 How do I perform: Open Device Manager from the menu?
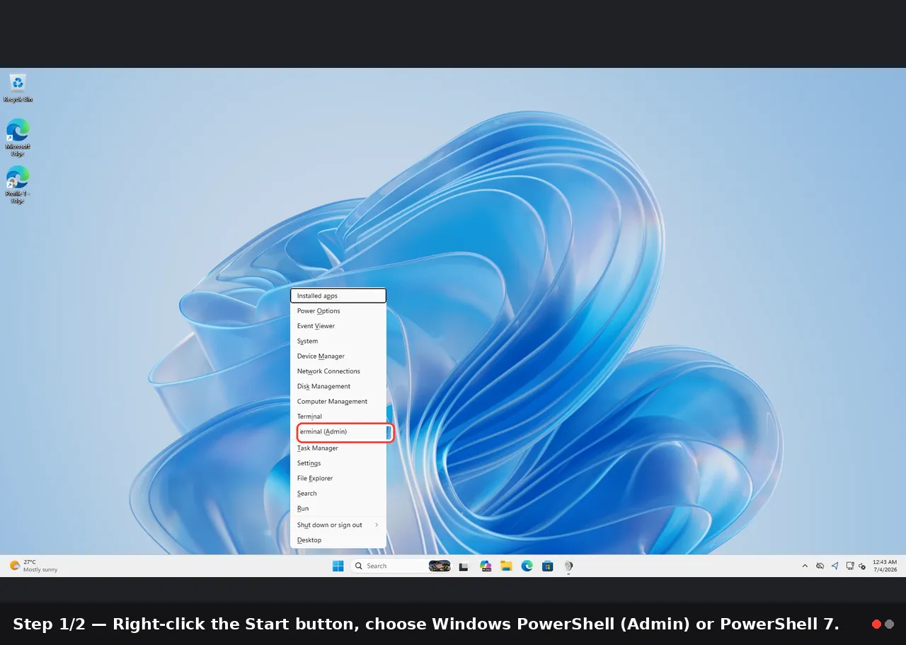(x=338, y=356)
